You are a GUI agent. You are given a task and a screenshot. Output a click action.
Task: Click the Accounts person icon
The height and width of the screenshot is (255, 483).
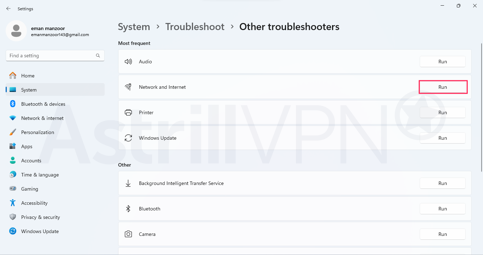tap(13, 161)
